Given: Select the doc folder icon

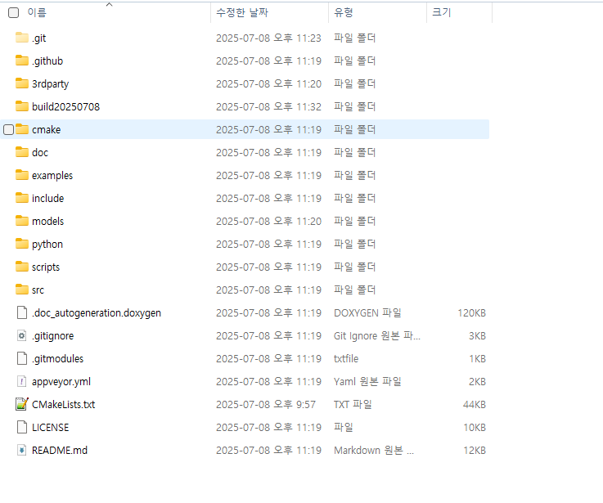Looking at the screenshot, I should tap(22, 152).
